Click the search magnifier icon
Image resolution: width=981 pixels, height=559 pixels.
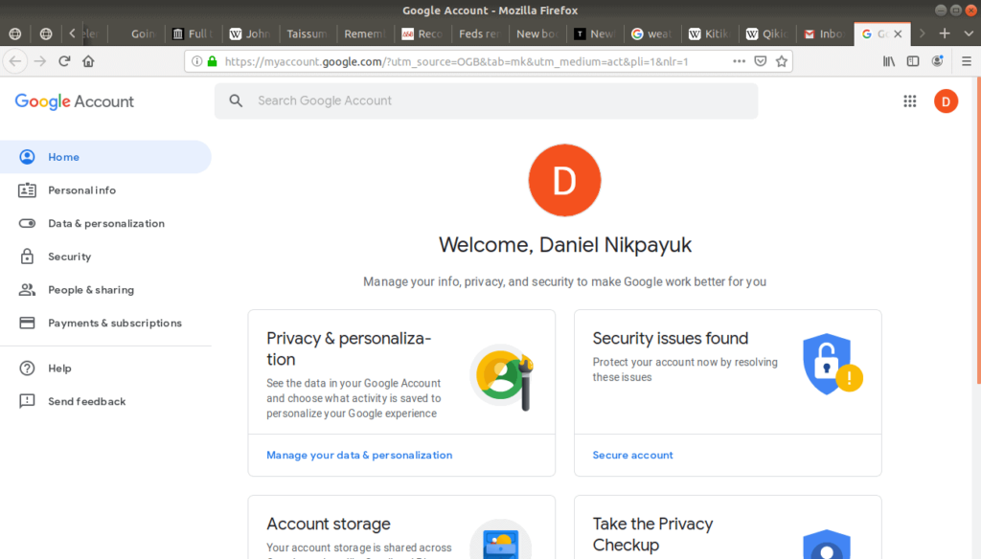[236, 101]
